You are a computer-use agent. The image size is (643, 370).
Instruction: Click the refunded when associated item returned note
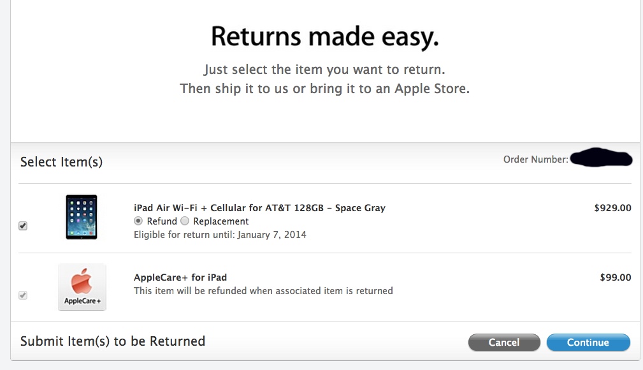coord(263,291)
